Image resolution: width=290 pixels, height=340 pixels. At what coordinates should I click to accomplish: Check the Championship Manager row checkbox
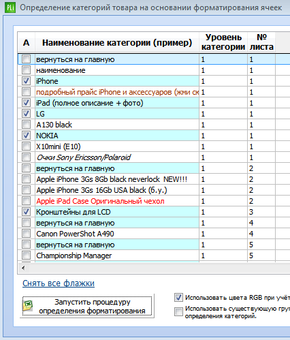pos(26,256)
